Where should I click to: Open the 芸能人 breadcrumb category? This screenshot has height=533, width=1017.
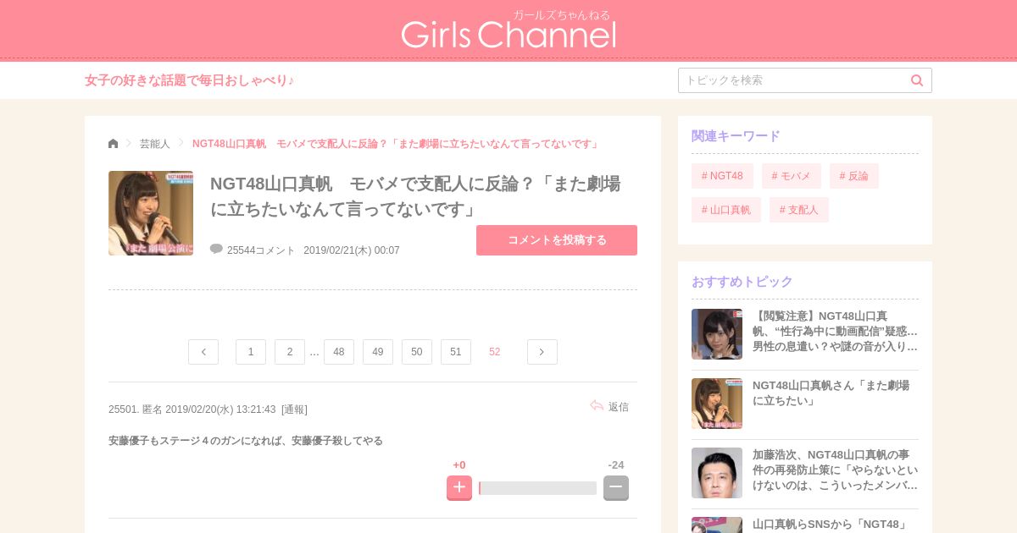point(155,144)
